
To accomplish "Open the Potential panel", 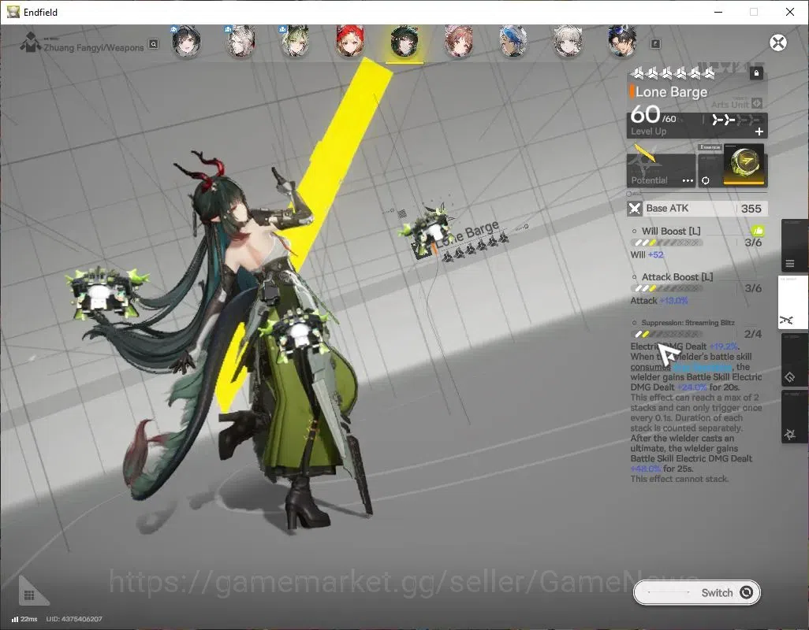I will 661,170.
